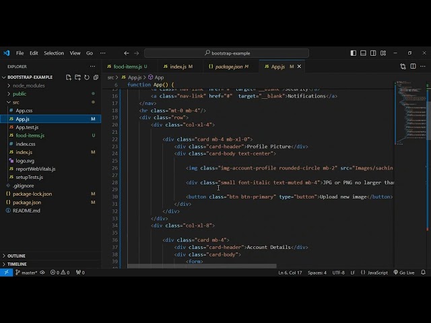This screenshot has height=323, width=431.
Task: Open the .gitignore file
Action: click(24, 186)
